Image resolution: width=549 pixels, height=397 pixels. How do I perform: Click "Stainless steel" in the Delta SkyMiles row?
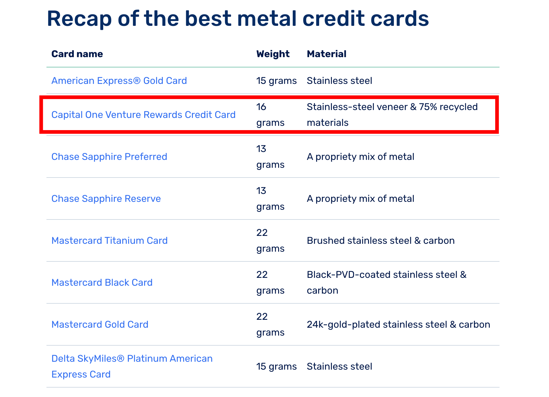[339, 366]
